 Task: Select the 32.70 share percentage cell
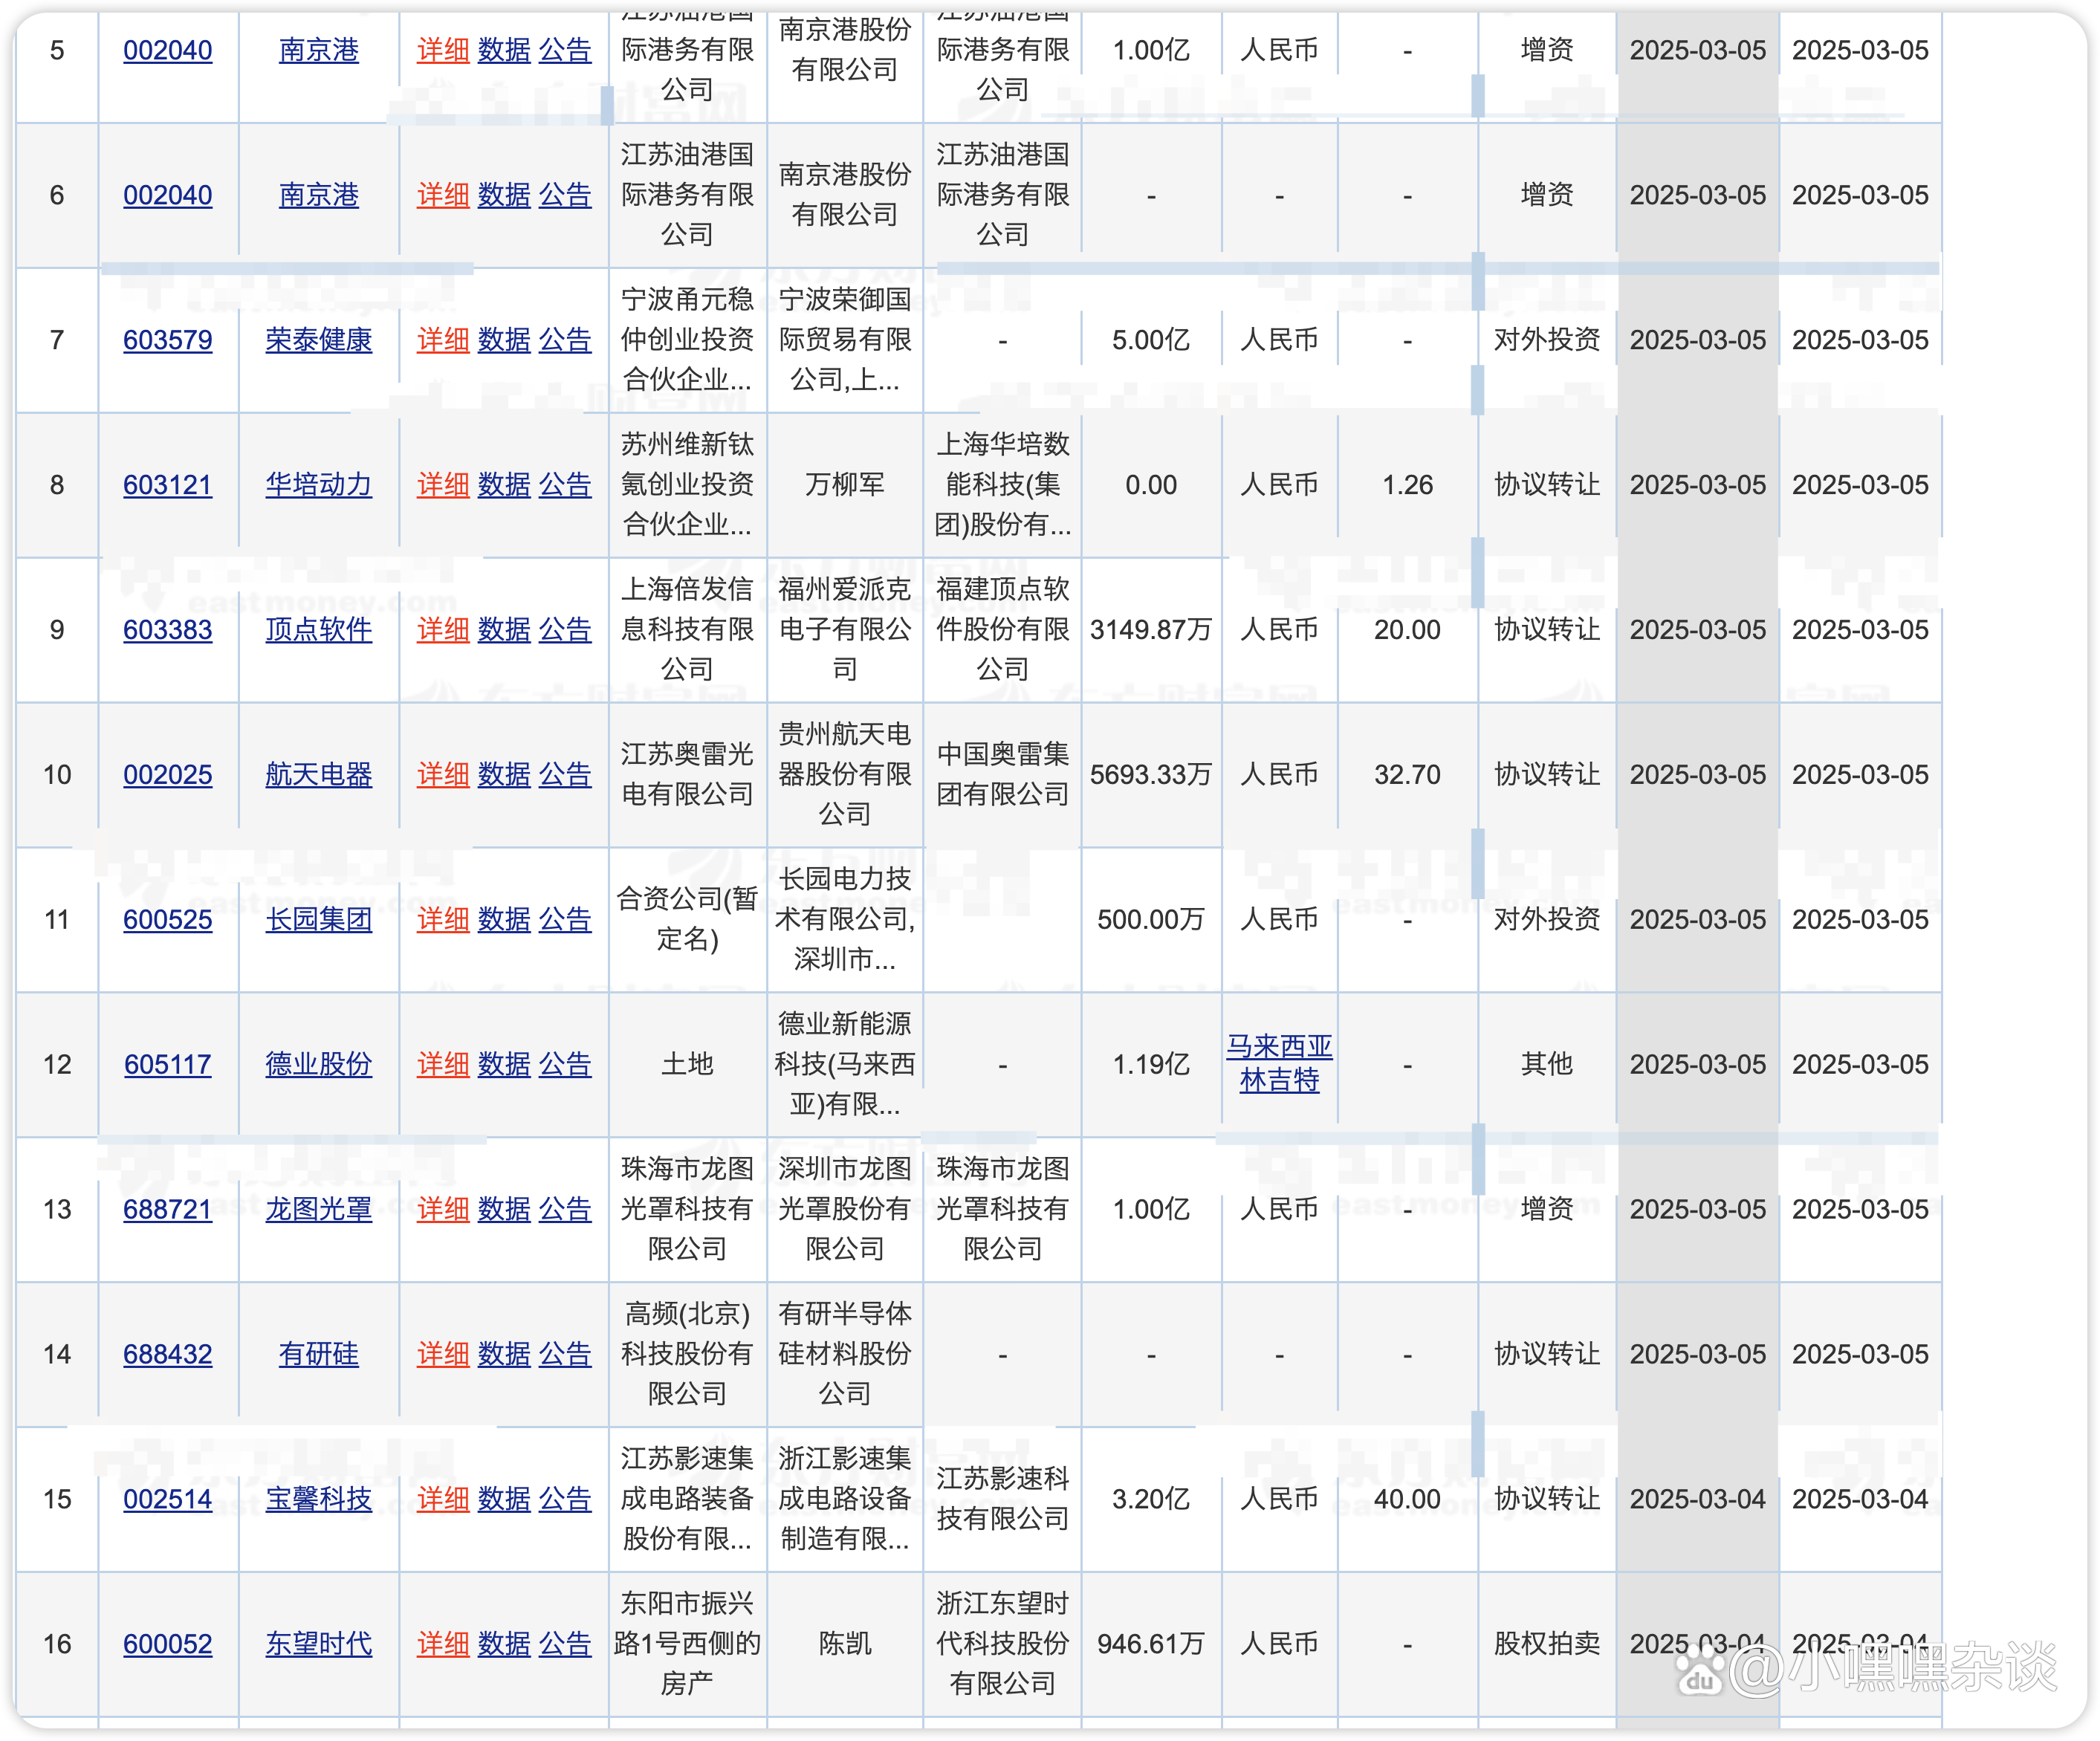pos(1407,775)
